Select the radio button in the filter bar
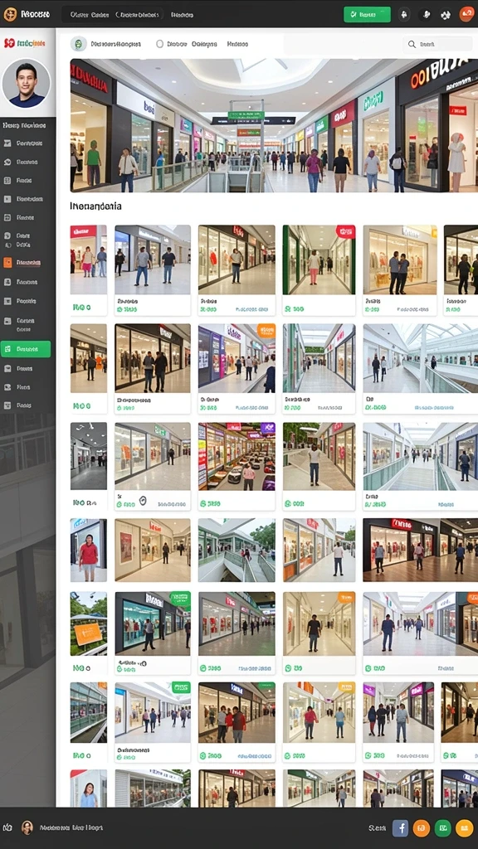This screenshot has width=478, height=849. click(160, 44)
